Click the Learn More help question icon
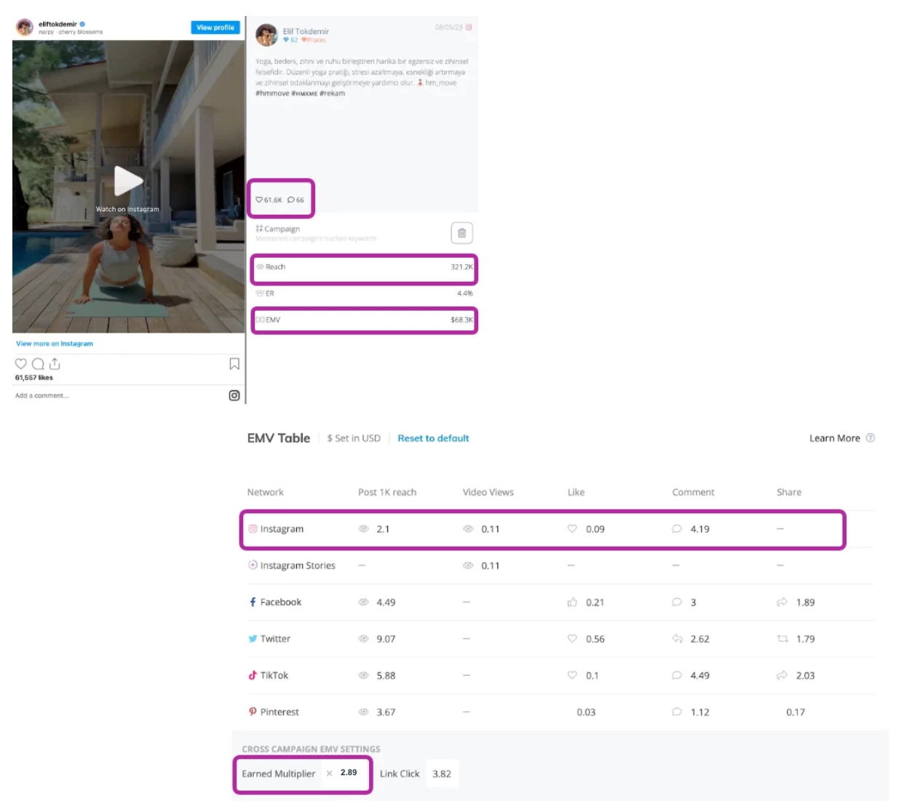This screenshot has width=923, height=808. [x=871, y=437]
